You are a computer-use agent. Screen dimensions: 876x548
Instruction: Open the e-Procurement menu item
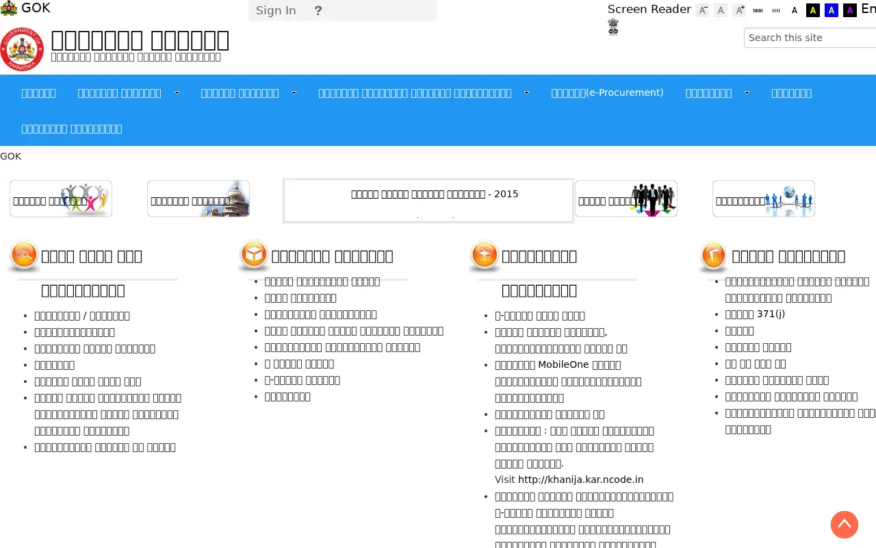click(607, 92)
